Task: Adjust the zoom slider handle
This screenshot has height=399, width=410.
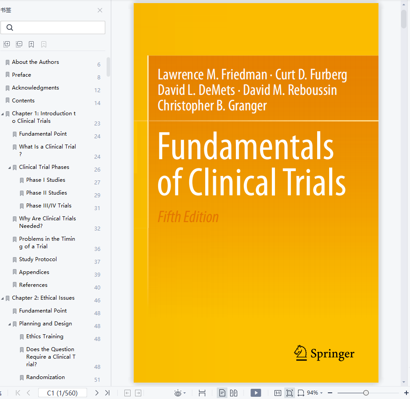Action: pyautogui.click(x=366, y=393)
